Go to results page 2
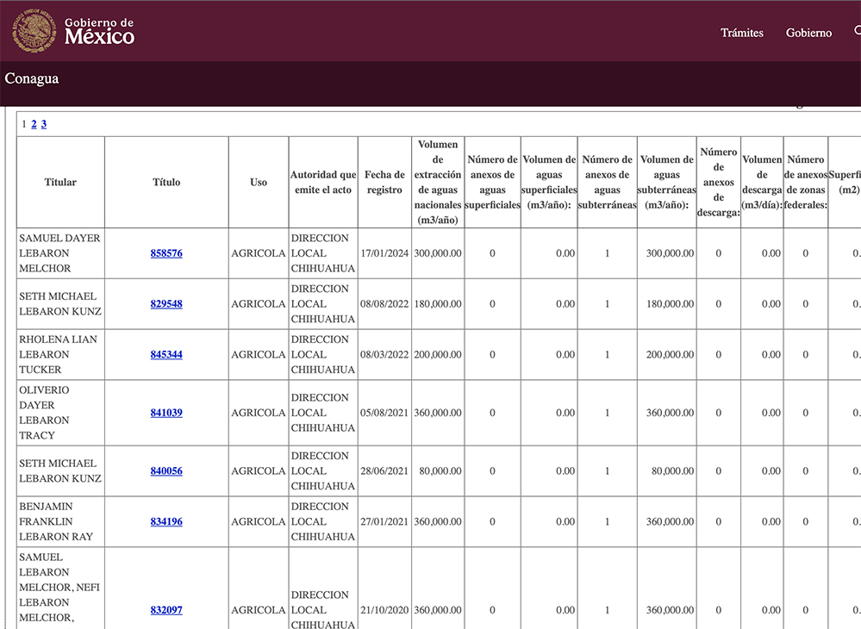 coord(34,124)
